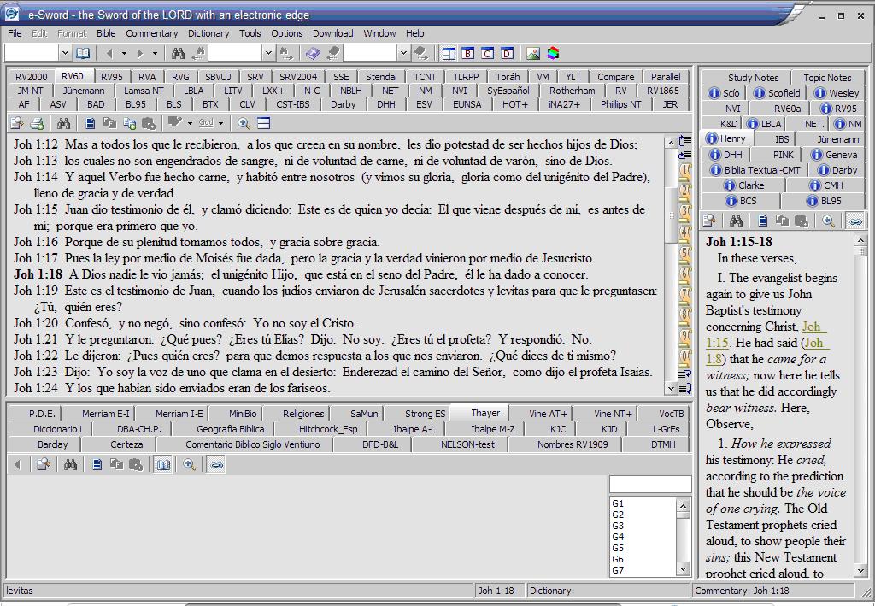Click the Bible pane binoculars search icon
Viewport: 875px width, 606px height.
(63, 123)
